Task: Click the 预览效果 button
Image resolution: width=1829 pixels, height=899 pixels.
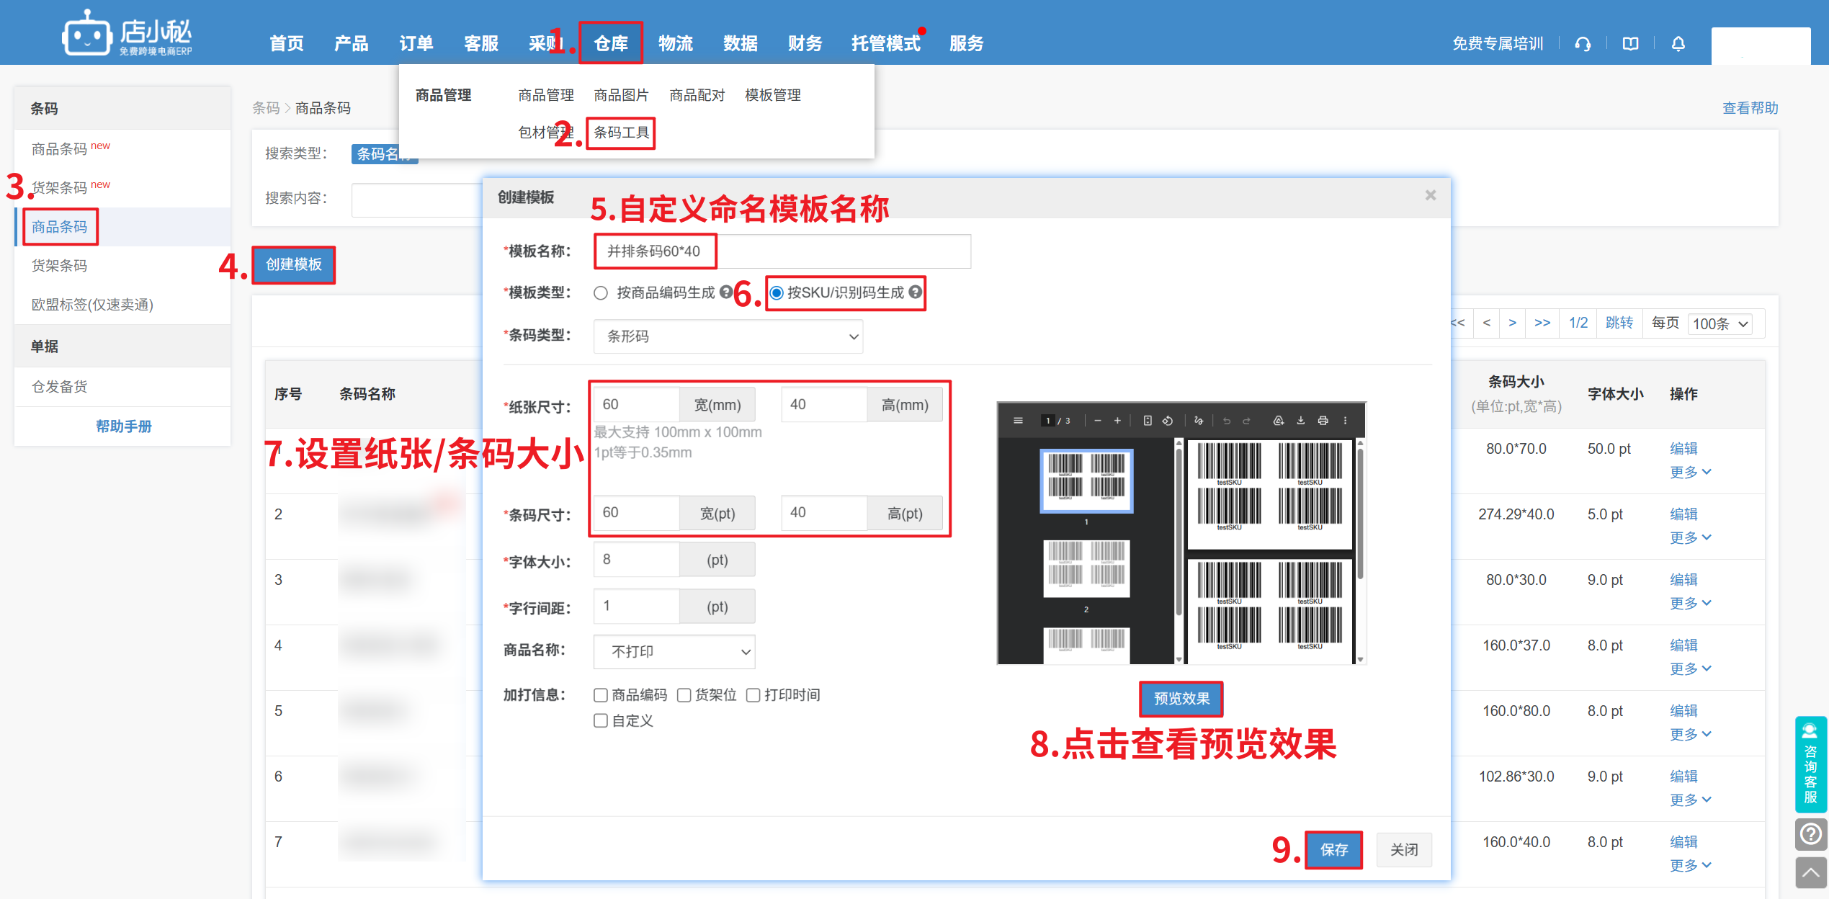Action: (x=1181, y=699)
